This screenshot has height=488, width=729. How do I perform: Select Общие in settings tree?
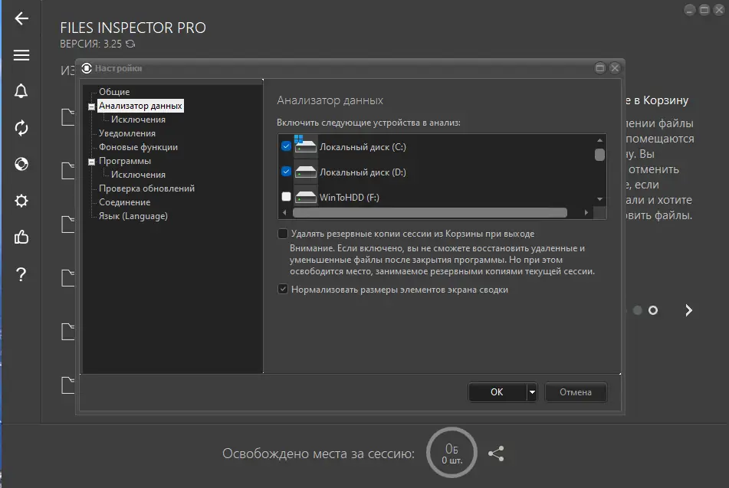pos(114,92)
